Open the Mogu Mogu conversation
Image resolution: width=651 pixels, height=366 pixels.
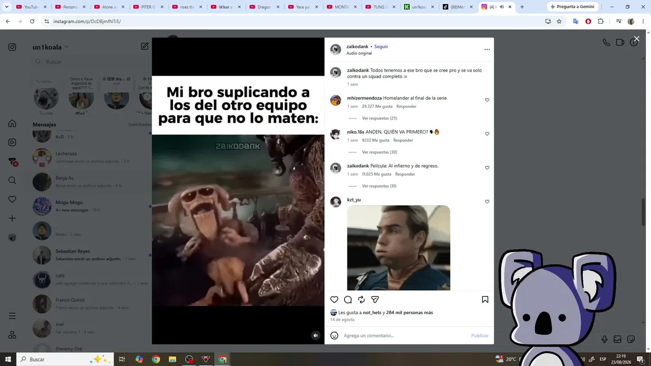pyautogui.click(x=91, y=206)
